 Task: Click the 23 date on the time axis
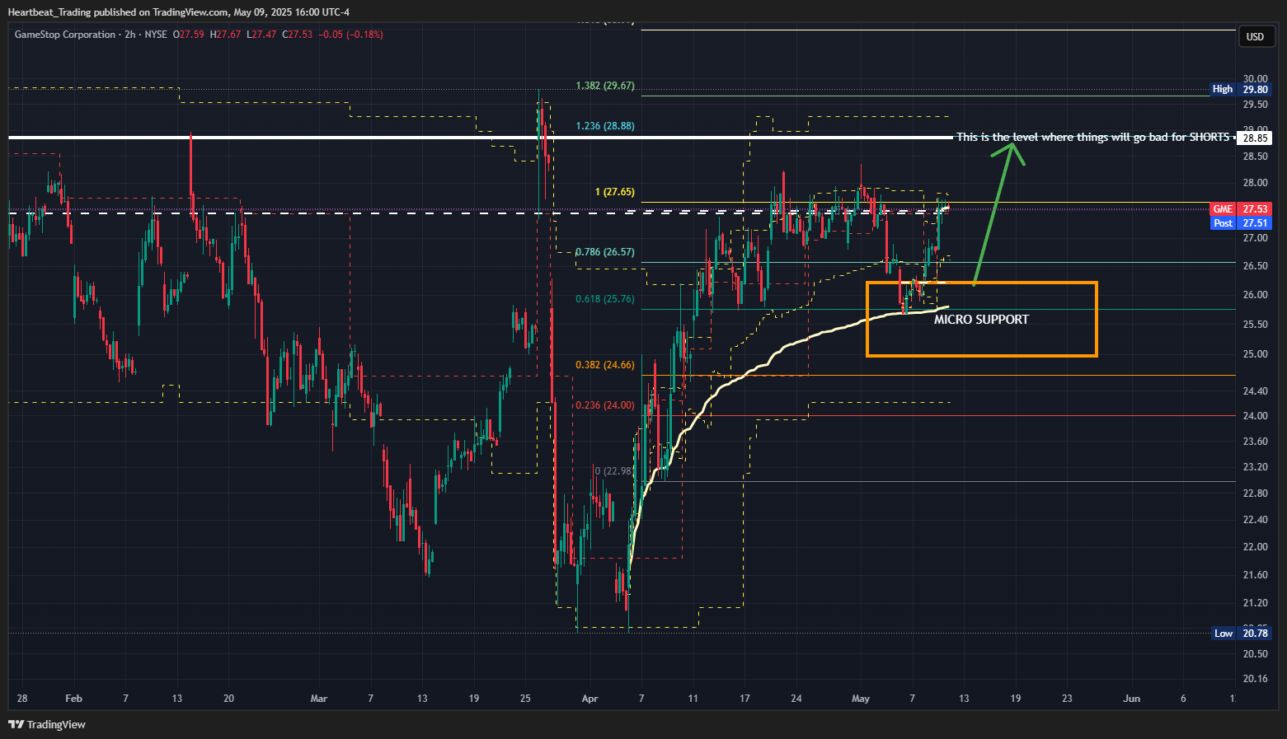1067,699
